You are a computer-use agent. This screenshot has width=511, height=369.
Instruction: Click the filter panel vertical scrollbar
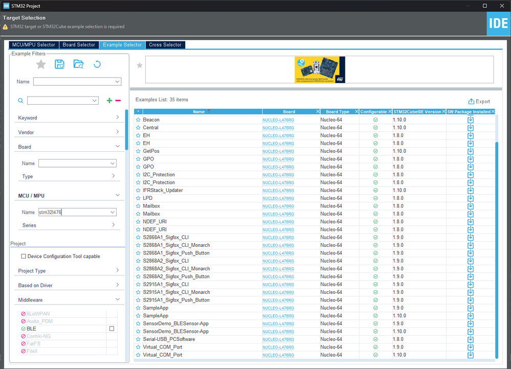click(x=126, y=130)
